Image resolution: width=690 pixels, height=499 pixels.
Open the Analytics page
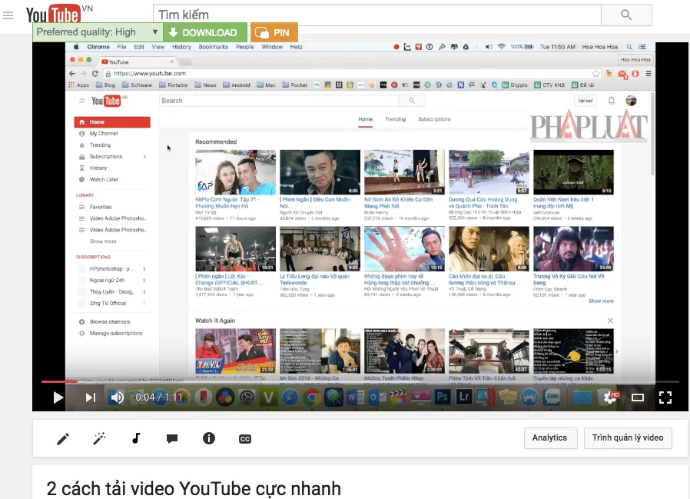[x=549, y=438]
